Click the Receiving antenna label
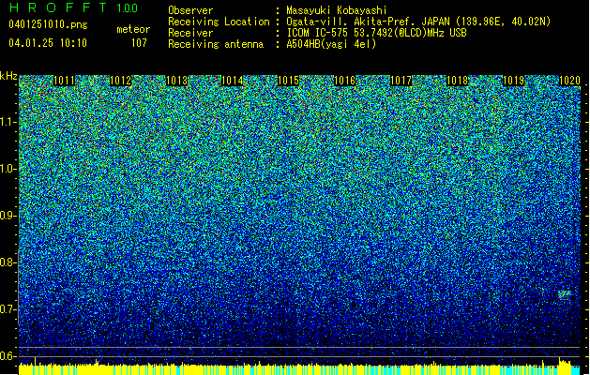Image resolution: width=590 pixels, height=375 pixels. click(x=216, y=44)
